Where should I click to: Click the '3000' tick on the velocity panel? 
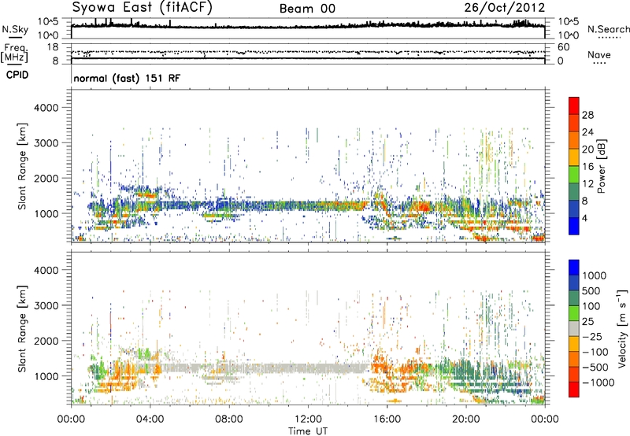[46, 305]
